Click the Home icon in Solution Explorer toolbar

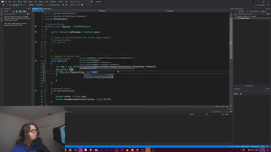coord(240,11)
